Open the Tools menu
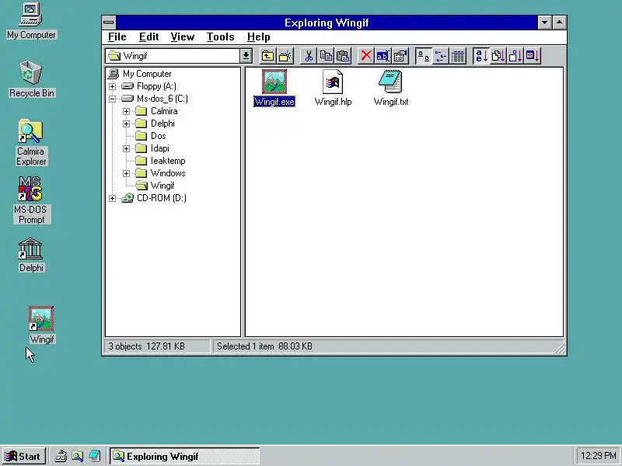The width and height of the screenshot is (622, 466). 220,37
